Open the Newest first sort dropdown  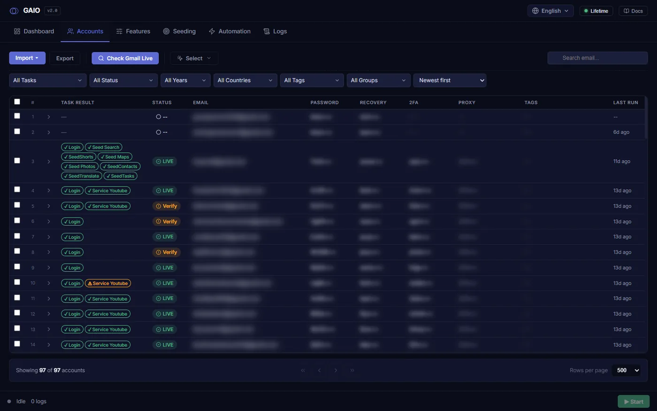tap(450, 80)
